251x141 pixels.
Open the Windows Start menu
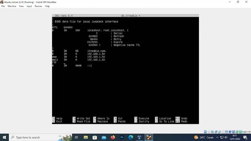(x=4, y=137)
